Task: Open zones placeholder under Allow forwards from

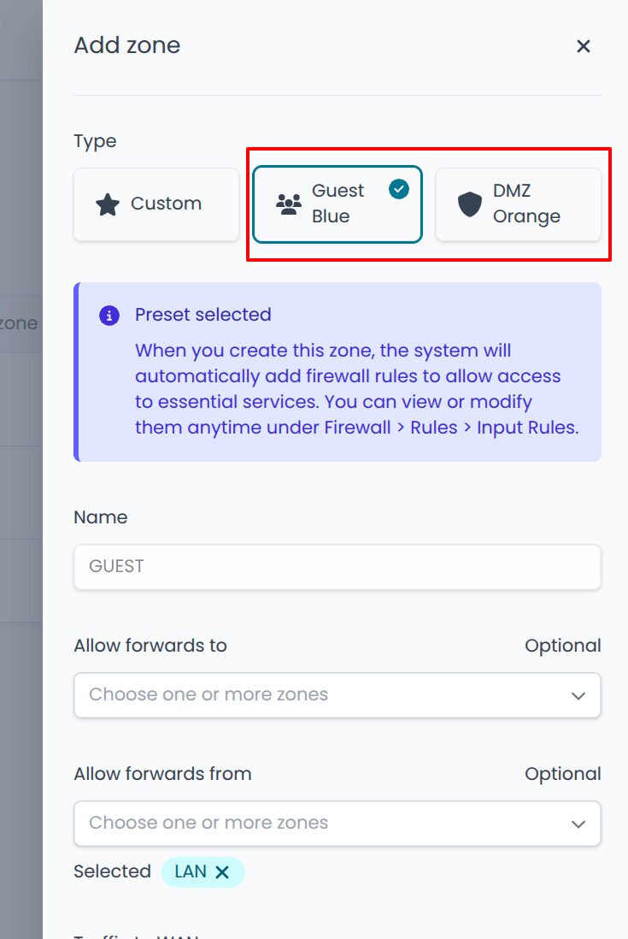Action: (208, 823)
